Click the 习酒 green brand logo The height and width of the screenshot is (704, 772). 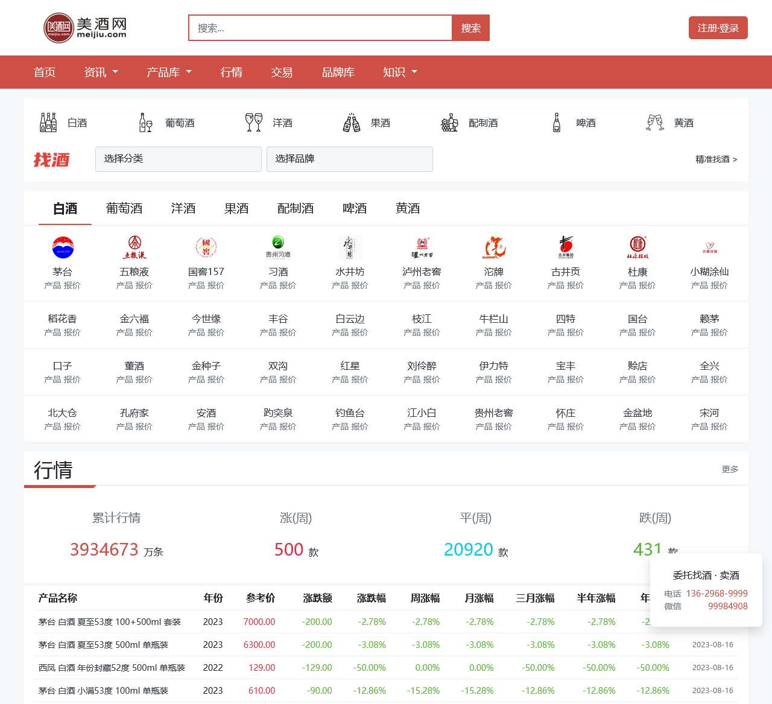coord(277,247)
